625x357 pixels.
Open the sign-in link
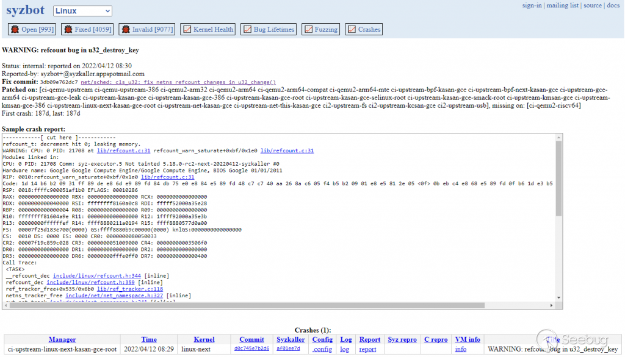(532, 5)
